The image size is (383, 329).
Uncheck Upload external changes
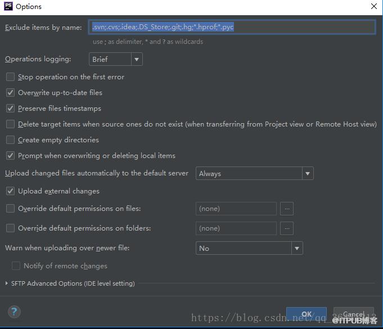(x=10, y=191)
